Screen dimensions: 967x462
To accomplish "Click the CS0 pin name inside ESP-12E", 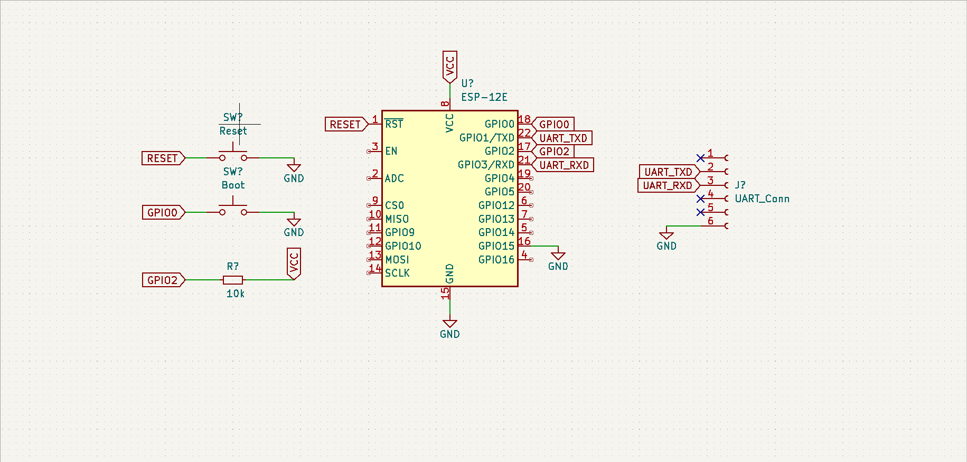I will [x=395, y=205].
